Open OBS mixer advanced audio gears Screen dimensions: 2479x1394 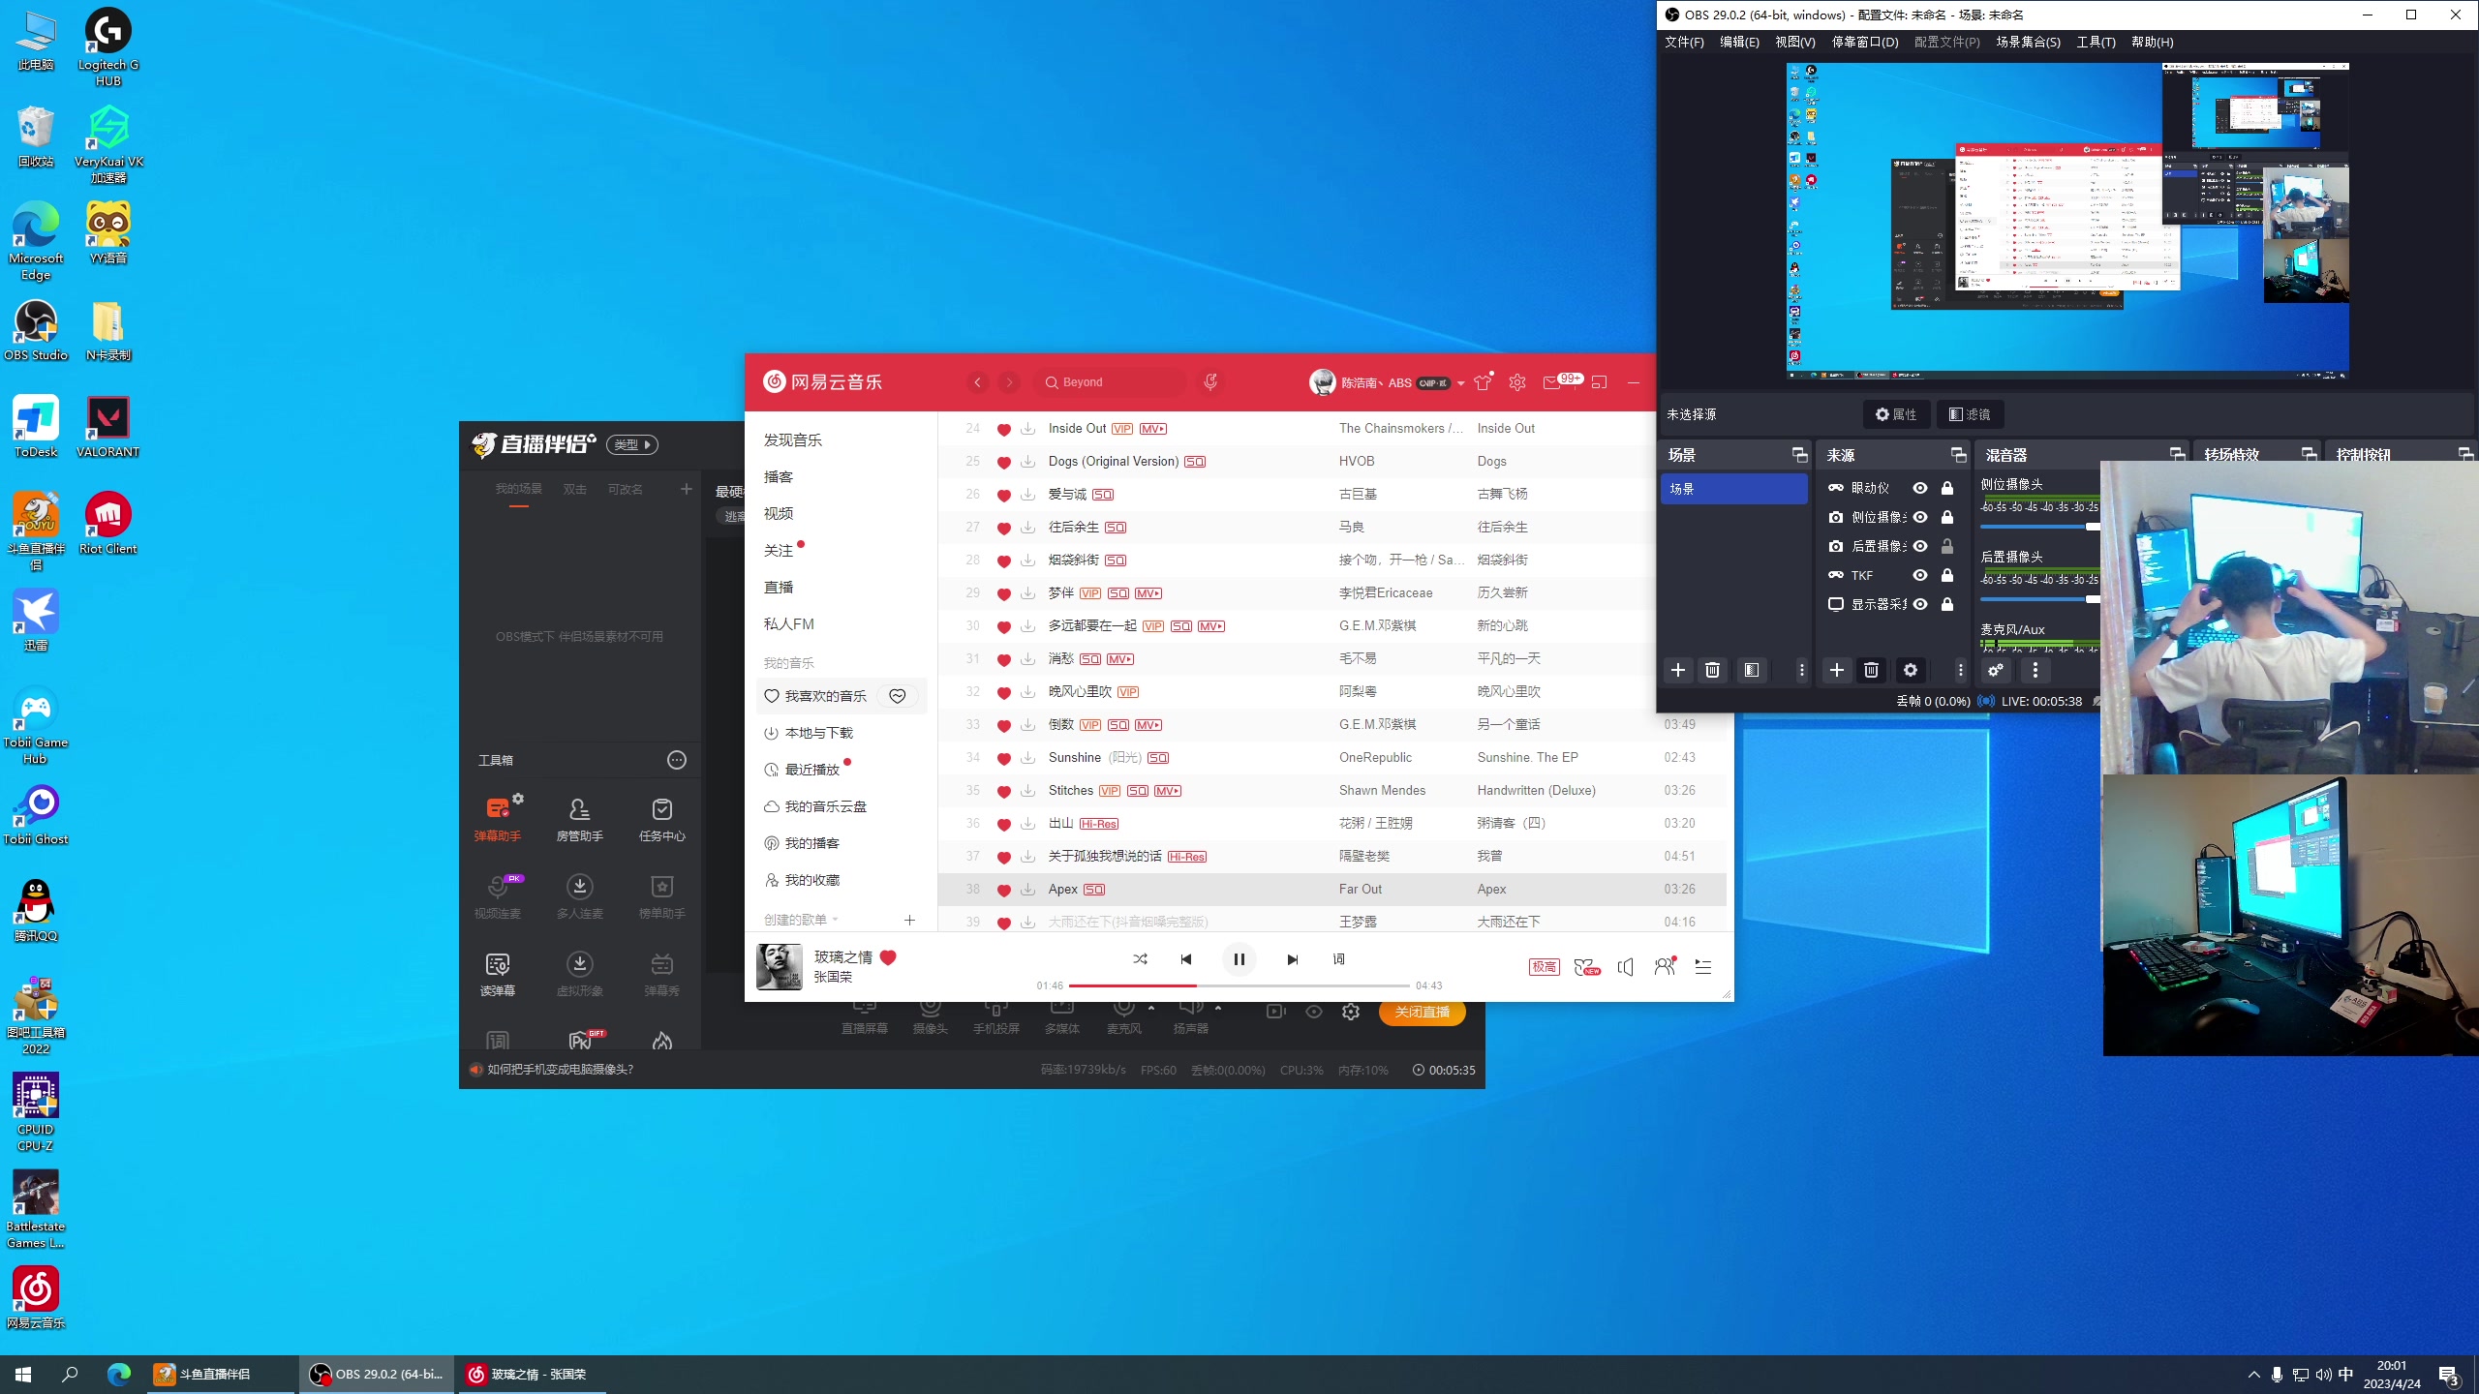1995,670
